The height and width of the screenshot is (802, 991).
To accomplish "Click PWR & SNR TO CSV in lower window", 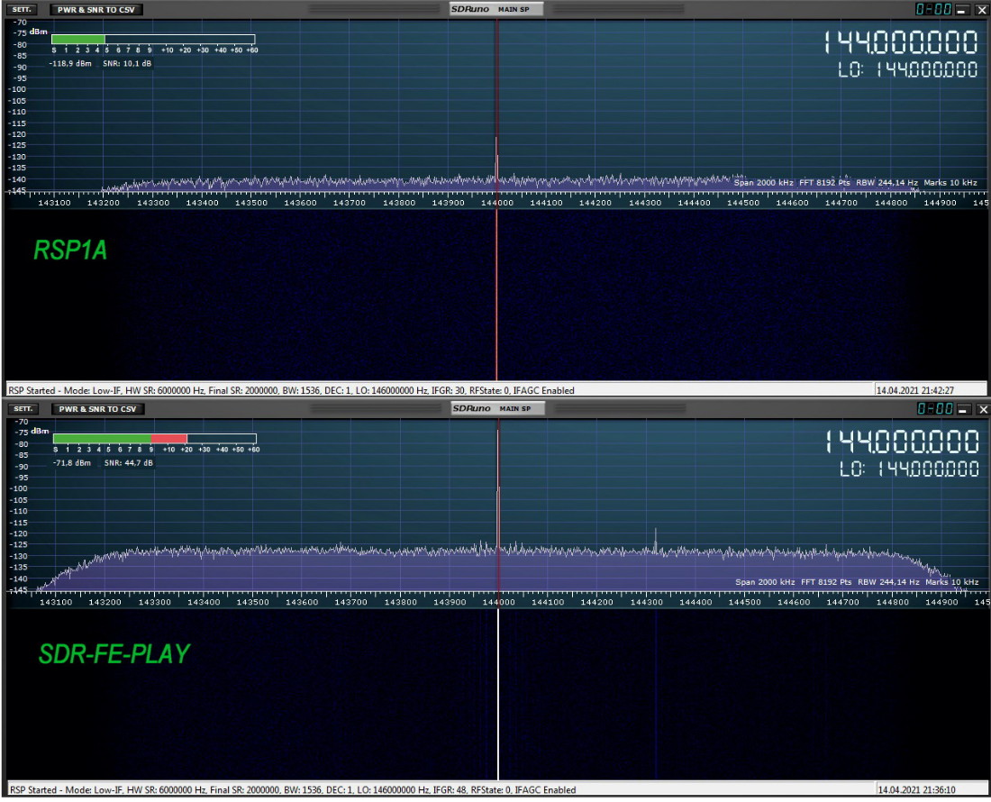I will tap(97, 409).
